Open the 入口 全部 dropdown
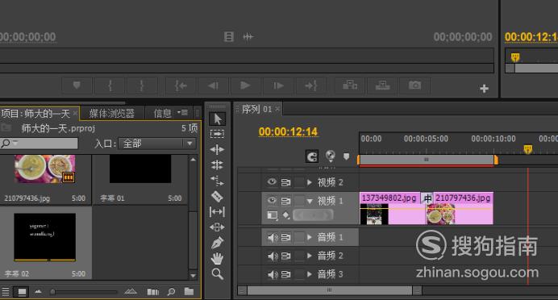558x300 pixels. tap(157, 144)
